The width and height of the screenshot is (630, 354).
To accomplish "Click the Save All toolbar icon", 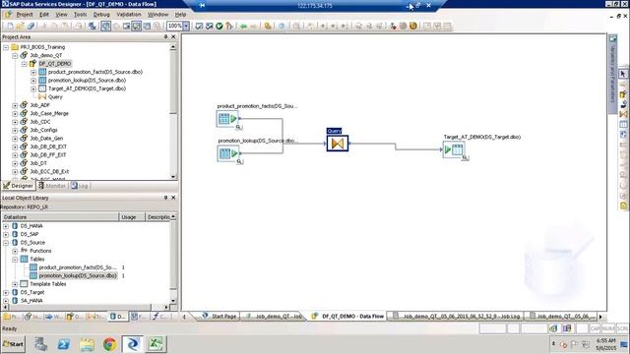I will pos(31,27).
